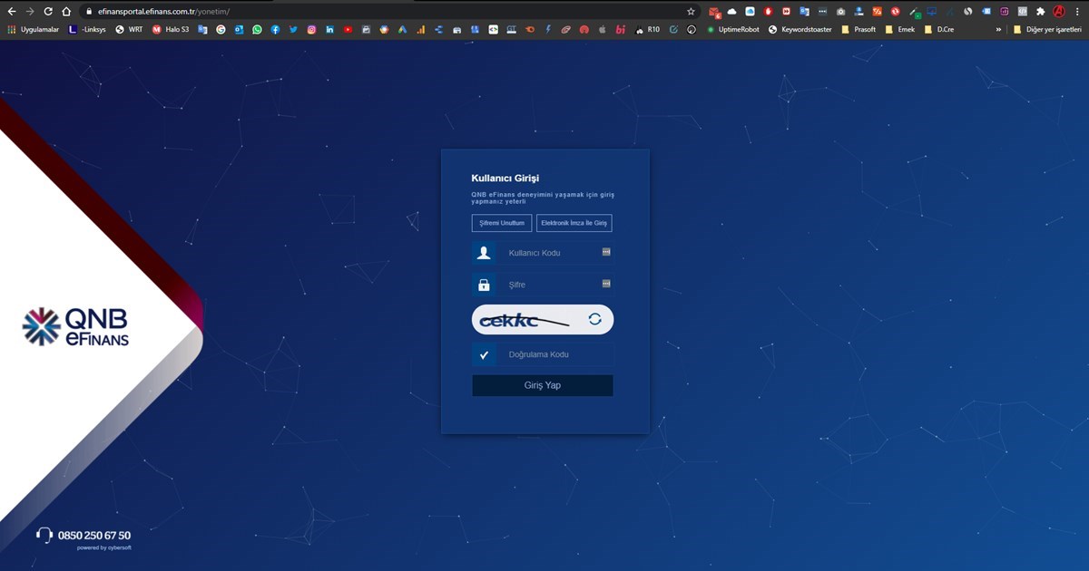Focus the Kullanıcı Kodu field
Viewport: 1089px width, 571px height.
point(543,253)
